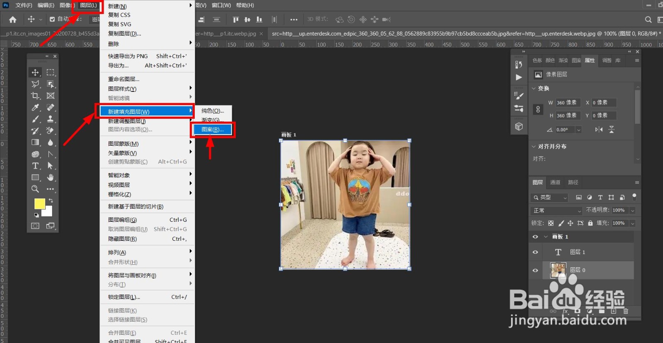This screenshot has width=663, height=343.
Task: Collapse the 对齐并分布 section
Action: point(534,146)
